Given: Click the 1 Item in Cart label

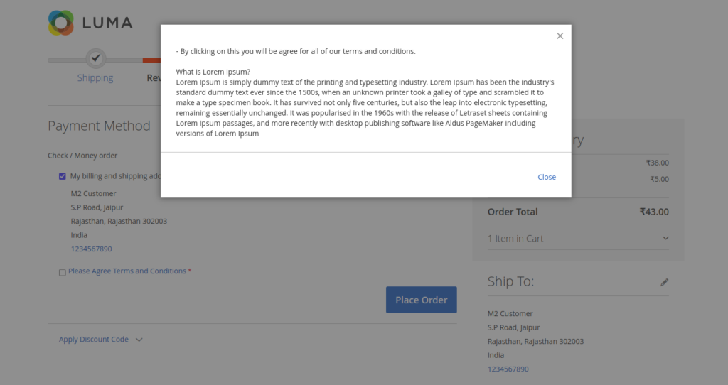Looking at the screenshot, I should click(515, 239).
